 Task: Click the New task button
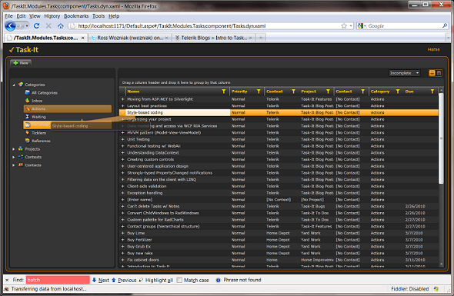click(x=21, y=63)
